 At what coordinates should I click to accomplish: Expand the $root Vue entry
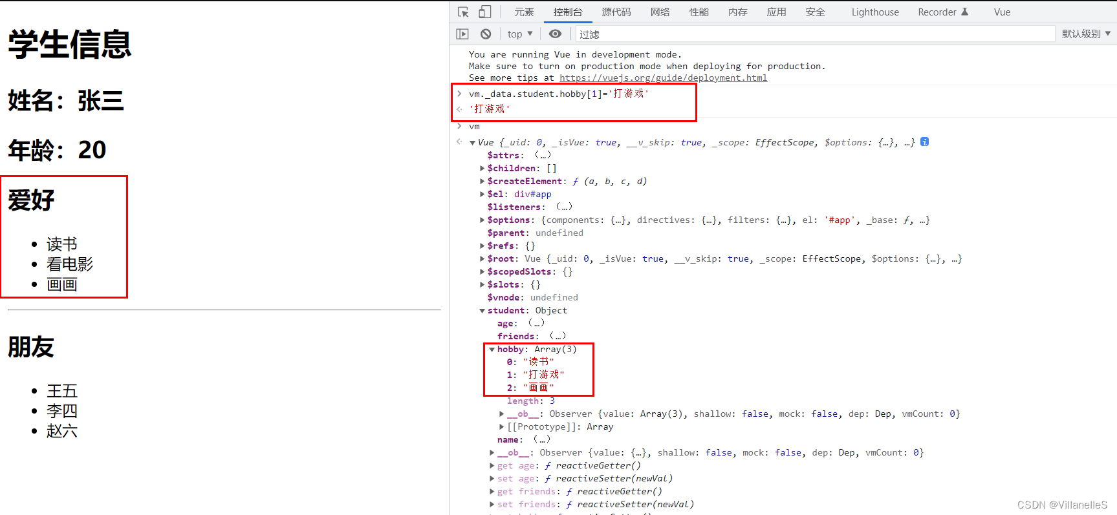[x=482, y=258]
